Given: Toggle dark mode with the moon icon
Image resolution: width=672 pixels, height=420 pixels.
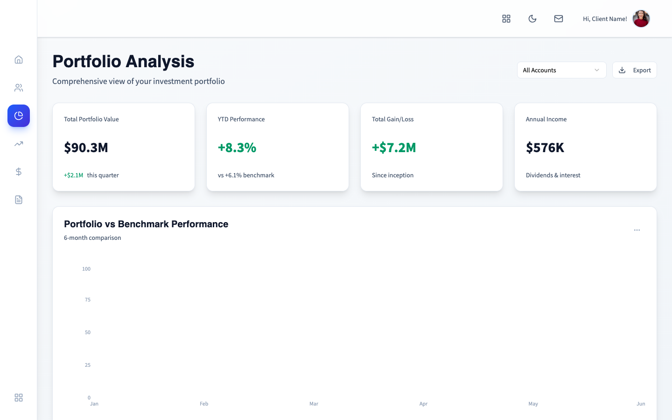Looking at the screenshot, I should pyautogui.click(x=532, y=19).
